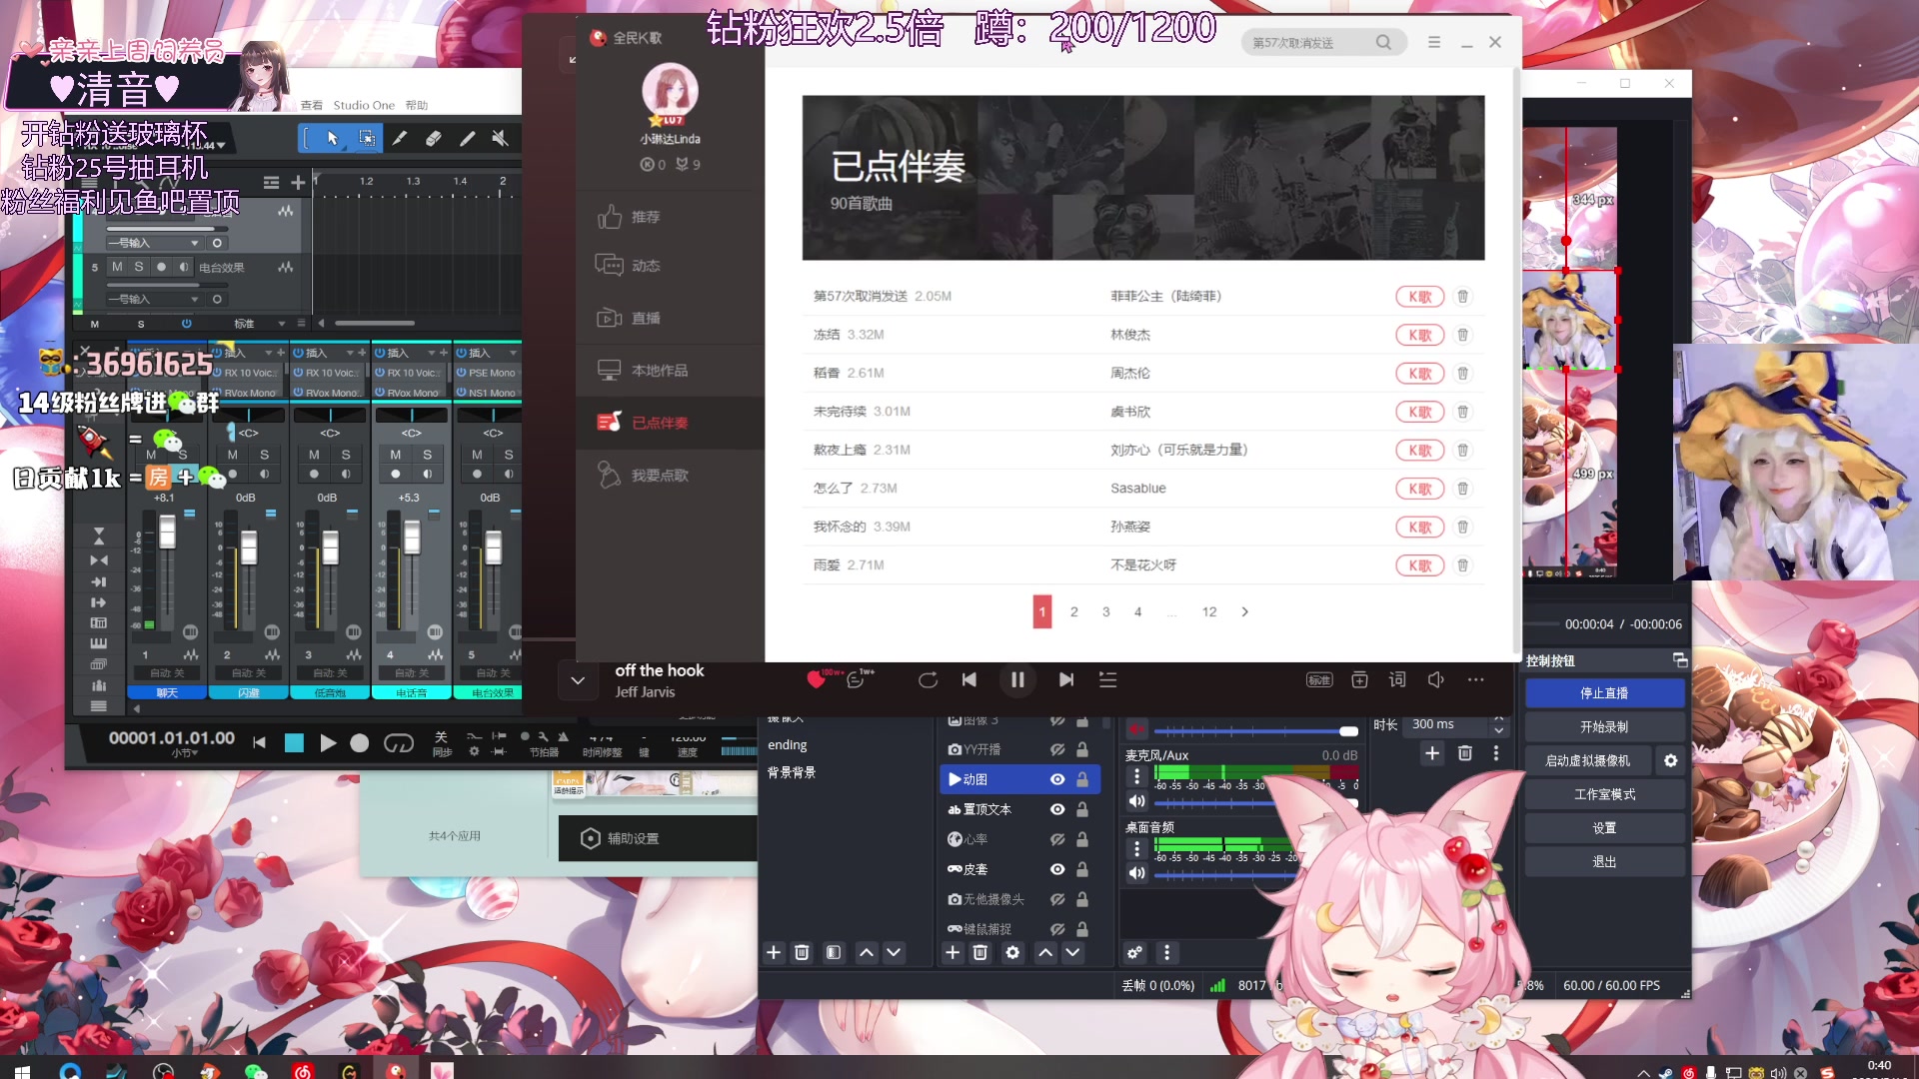Viewport: 1919px width, 1079px height.
Task: Toggle the Loop button in Studio One transport
Action: click(398, 743)
